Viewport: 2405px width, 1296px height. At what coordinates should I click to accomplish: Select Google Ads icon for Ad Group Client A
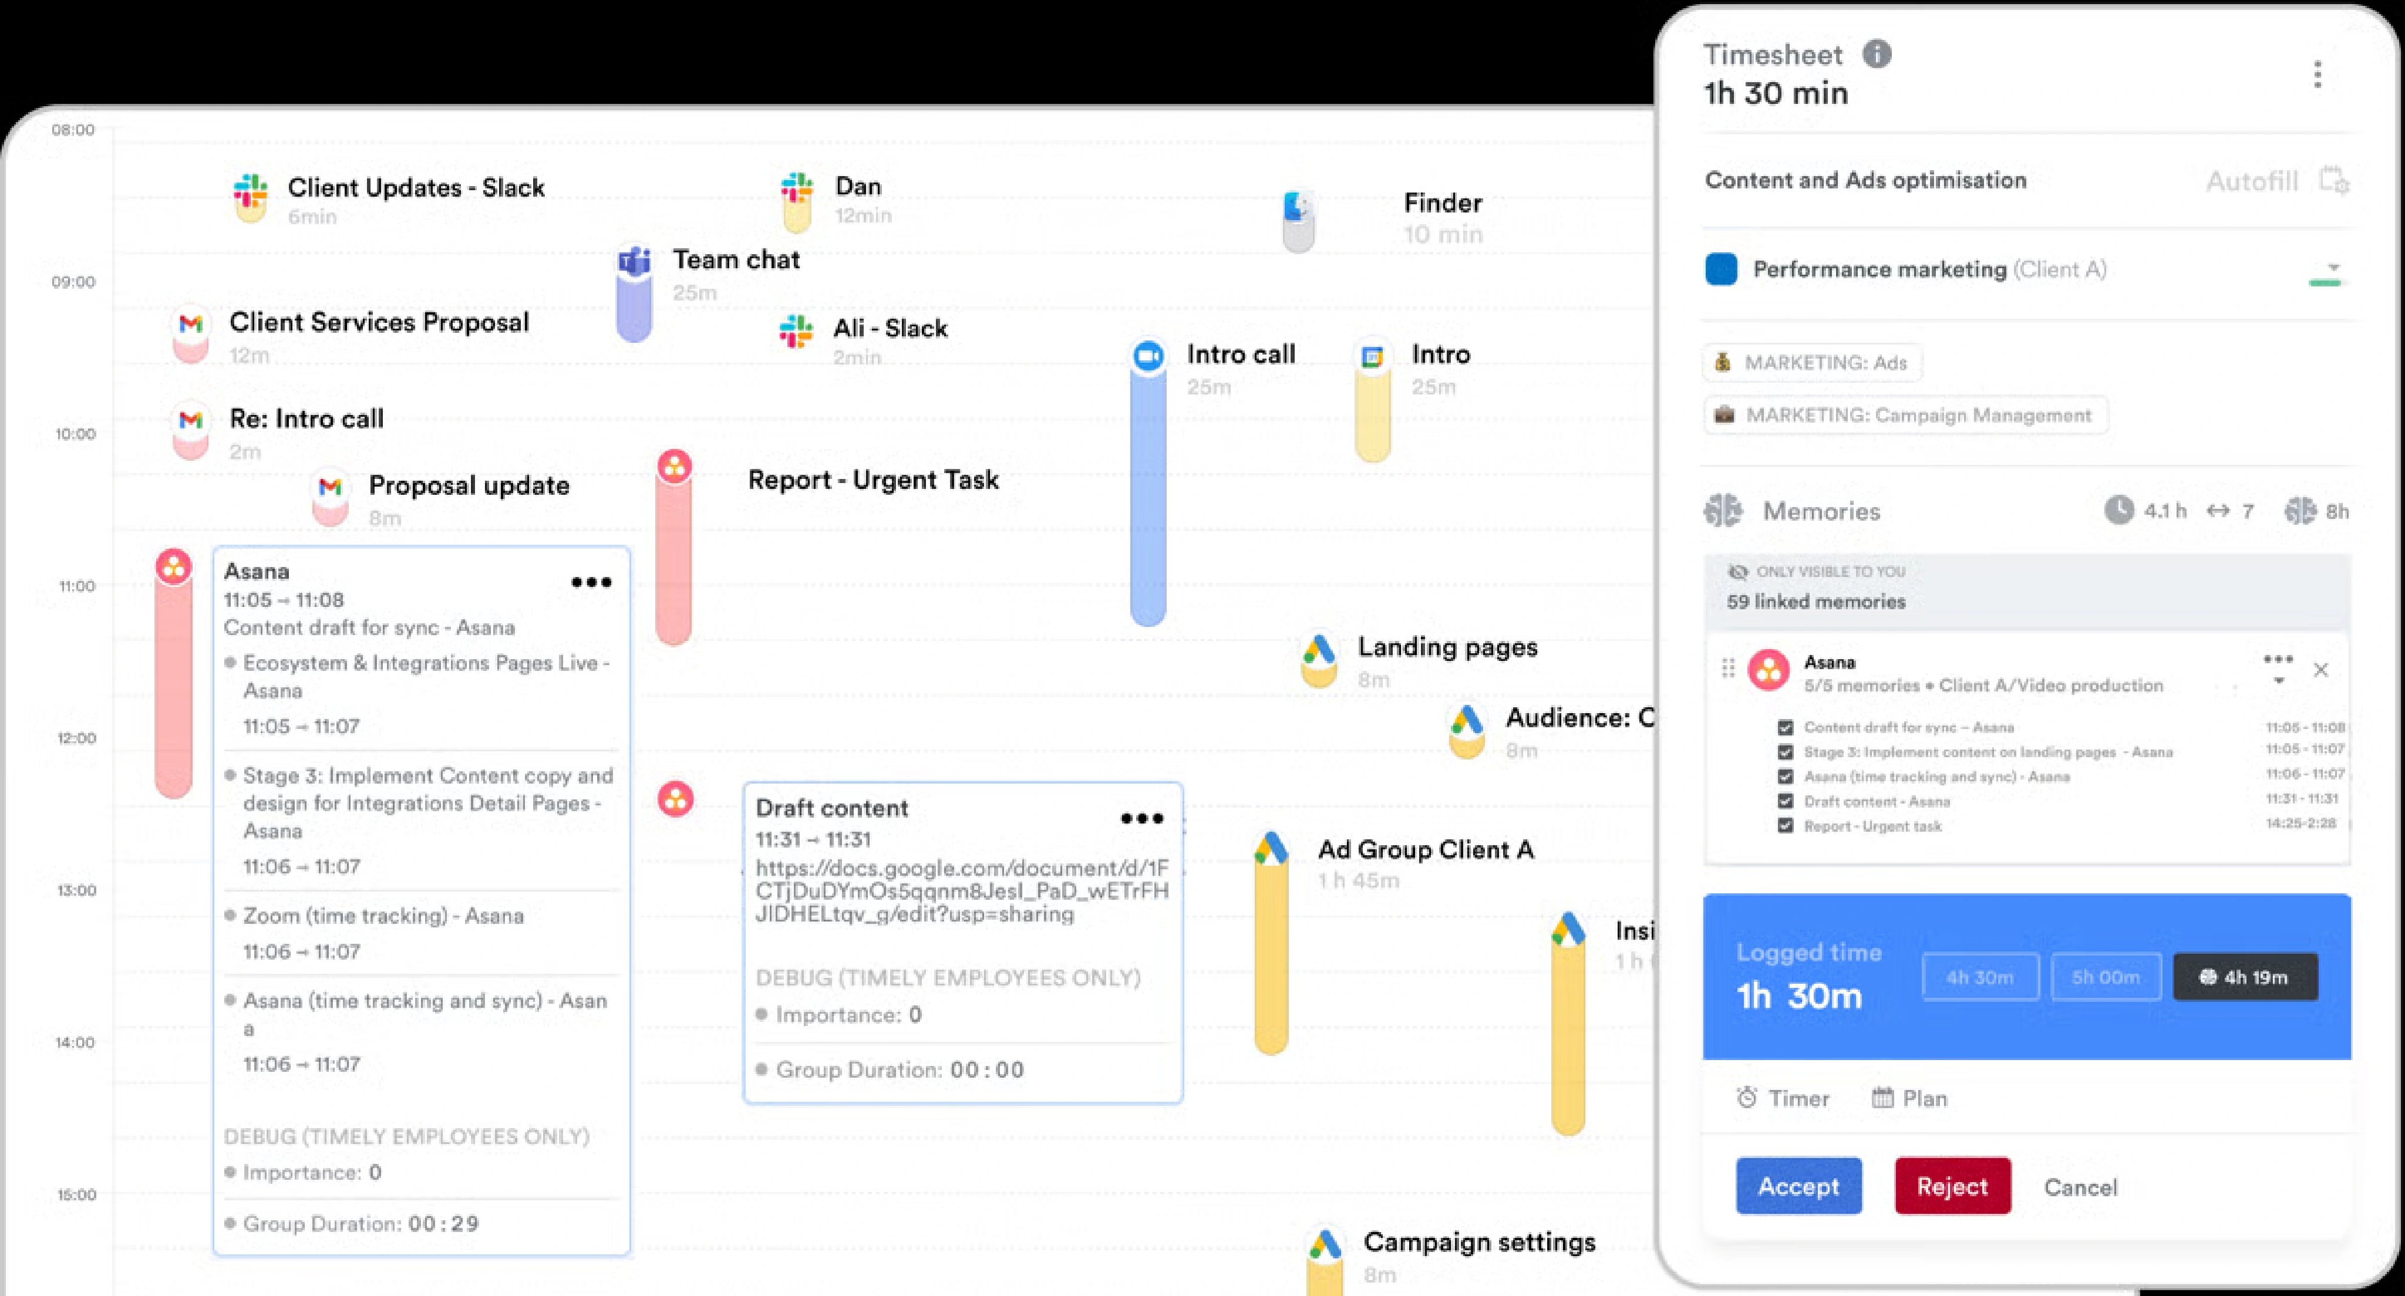coord(1271,849)
